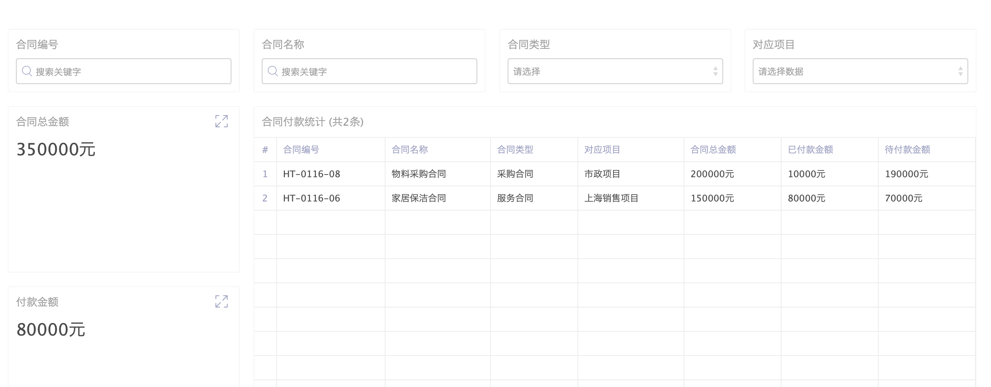
Task: Open the 对应项目 请选择数据 dropdown
Action: [x=860, y=71]
